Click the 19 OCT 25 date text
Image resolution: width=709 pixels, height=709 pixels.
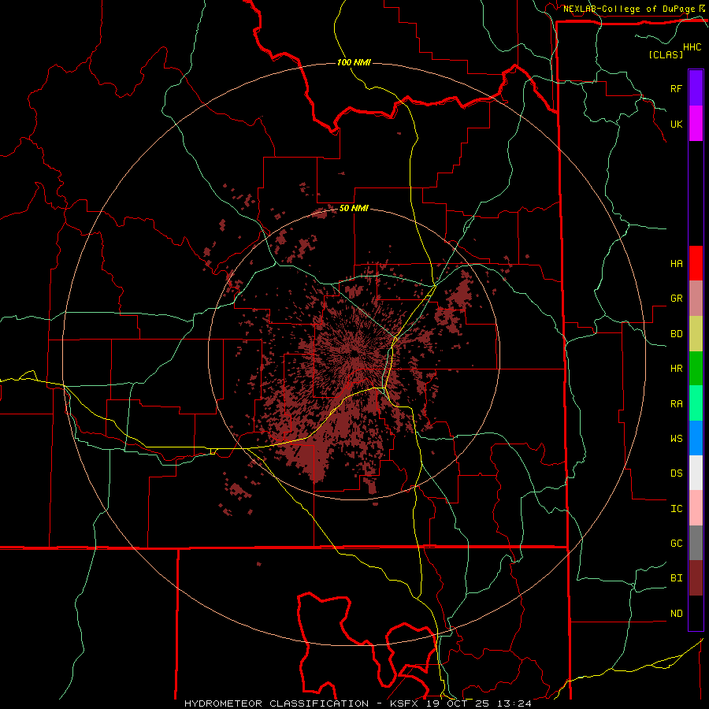tap(458, 703)
